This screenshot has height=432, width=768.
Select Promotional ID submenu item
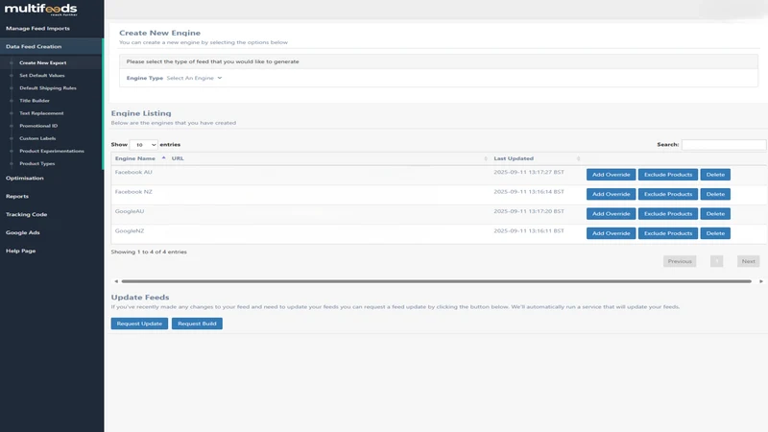click(38, 126)
